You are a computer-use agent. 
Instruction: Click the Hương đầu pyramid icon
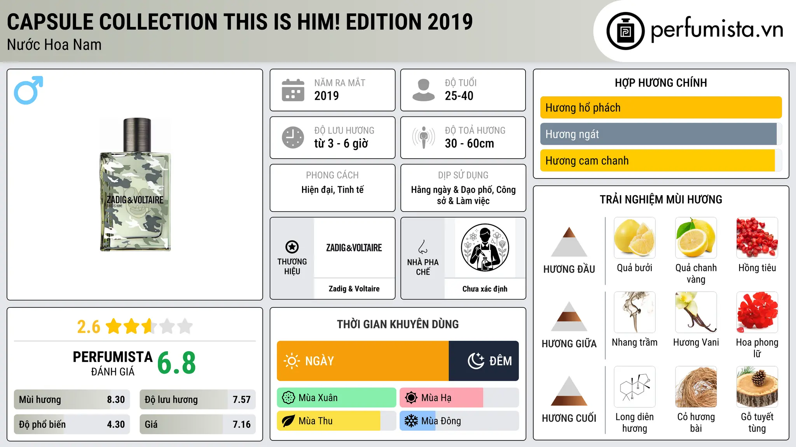569,242
